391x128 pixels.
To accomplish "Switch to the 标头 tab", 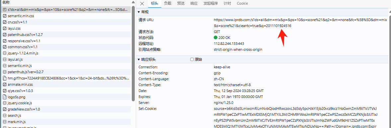I will click(155, 4).
